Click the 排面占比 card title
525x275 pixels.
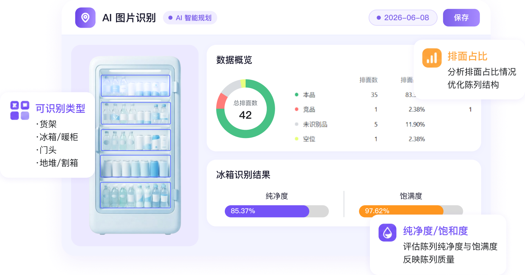[468, 56]
